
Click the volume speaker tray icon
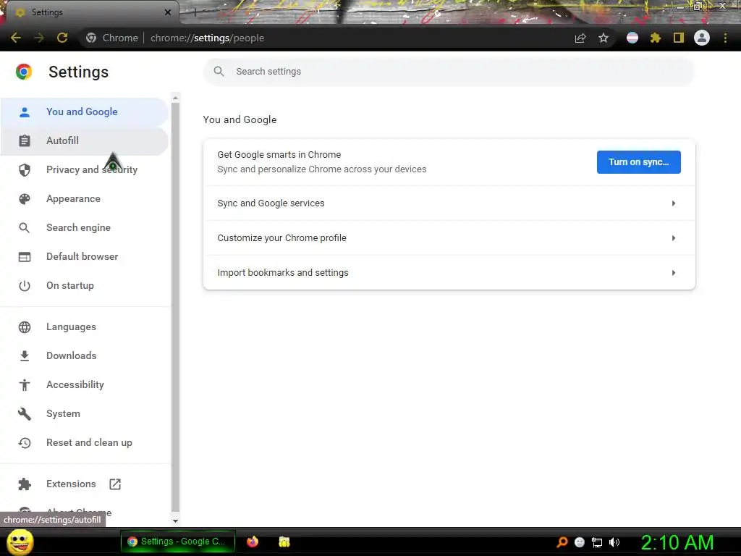pyautogui.click(x=614, y=542)
